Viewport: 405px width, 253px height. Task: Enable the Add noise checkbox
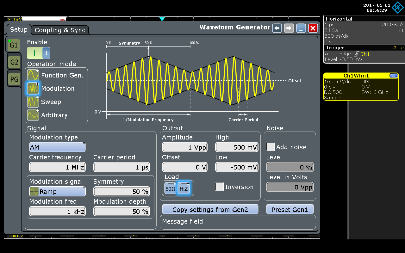(271, 147)
